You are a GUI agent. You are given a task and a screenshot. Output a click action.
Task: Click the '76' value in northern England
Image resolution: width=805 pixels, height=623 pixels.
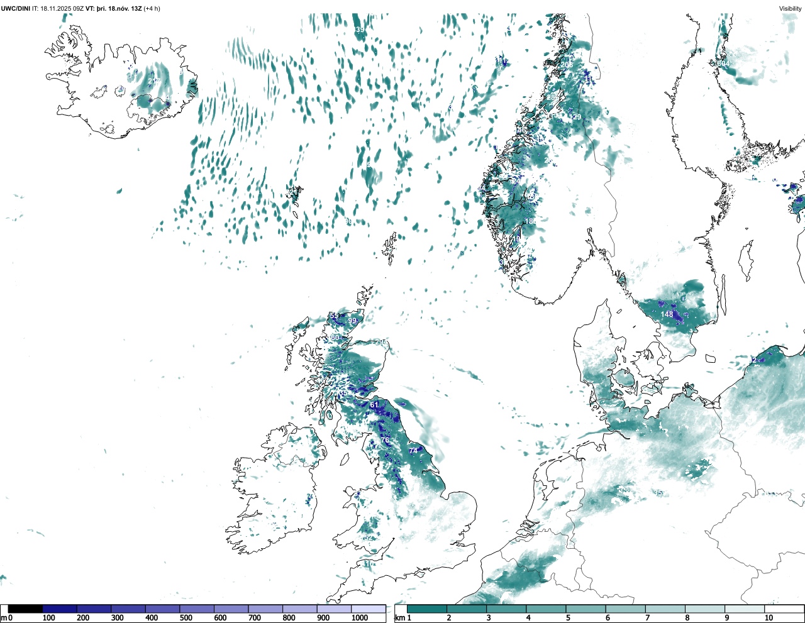[x=386, y=440]
